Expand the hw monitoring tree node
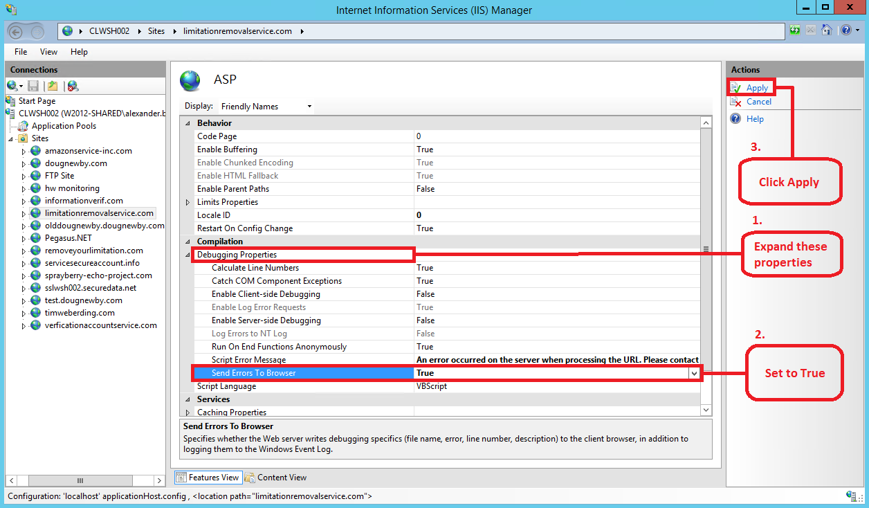 pos(24,188)
